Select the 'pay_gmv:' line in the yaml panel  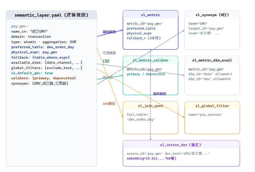(19, 26)
